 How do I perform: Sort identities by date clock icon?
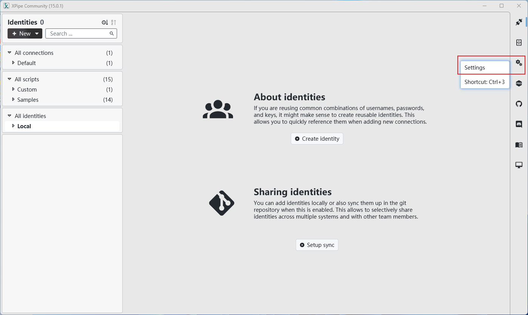tap(105, 23)
